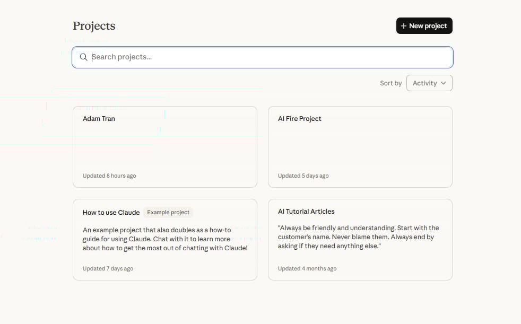The height and width of the screenshot is (324, 521).
Task: Open the AI Fire Project
Action: pyautogui.click(x=360, y=147)
